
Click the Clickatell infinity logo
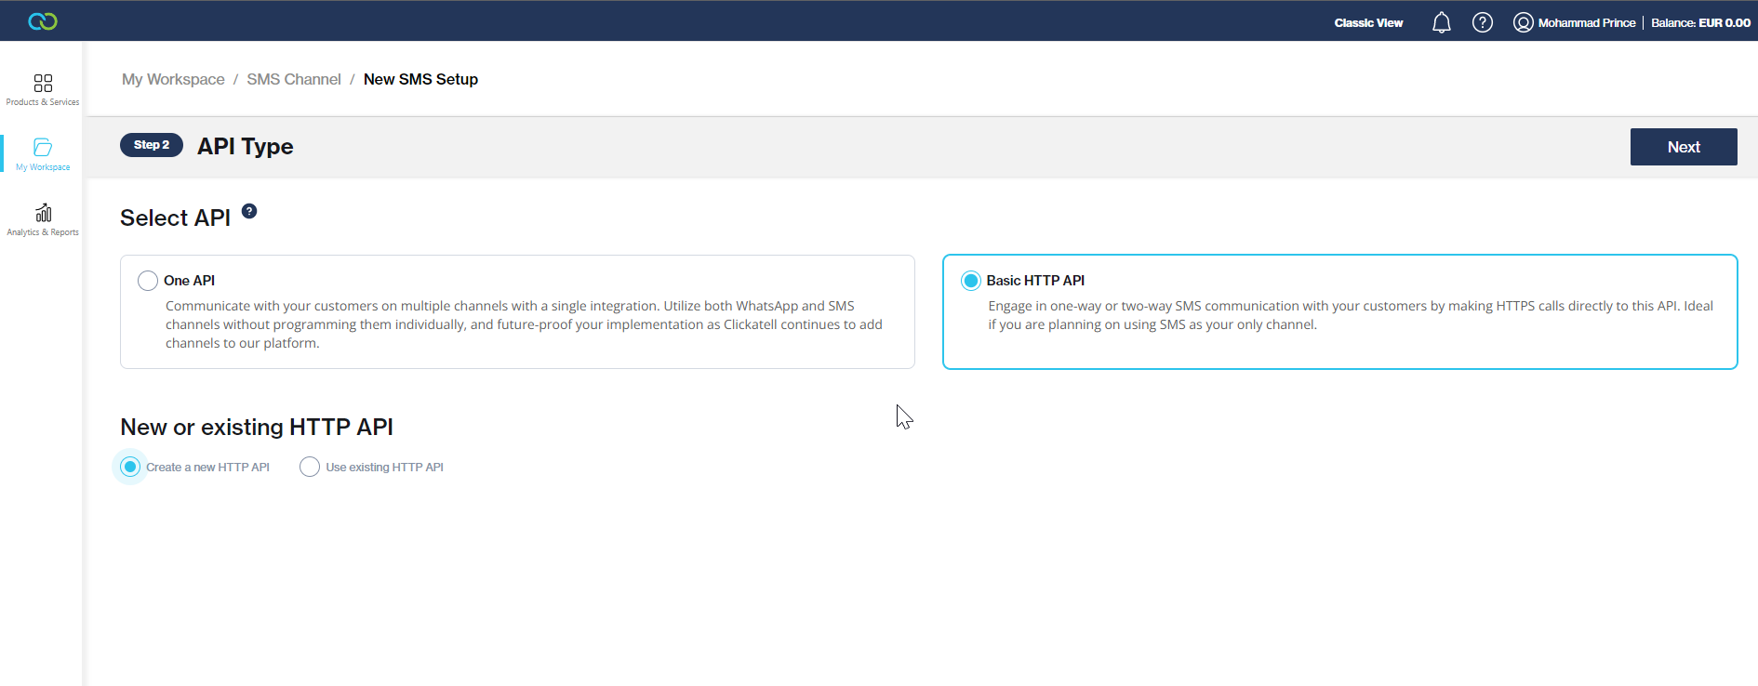point(43,21)
